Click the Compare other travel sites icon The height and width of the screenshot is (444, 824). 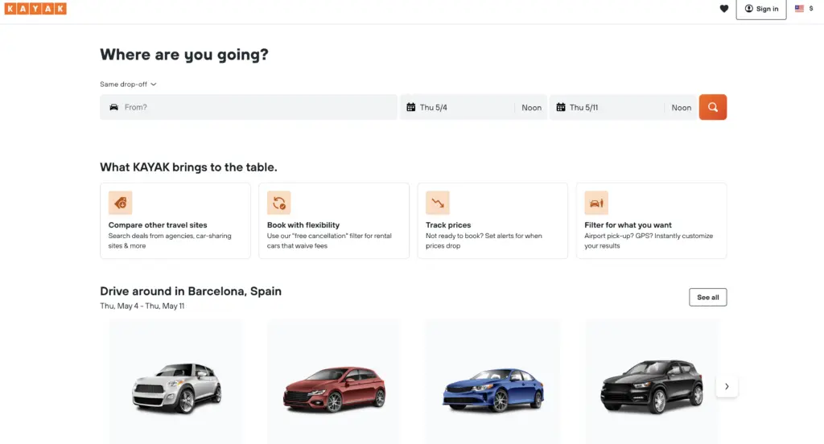pos(120,203)
